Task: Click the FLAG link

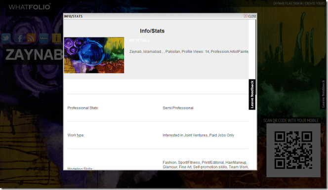Action: (x=288, y=3)
